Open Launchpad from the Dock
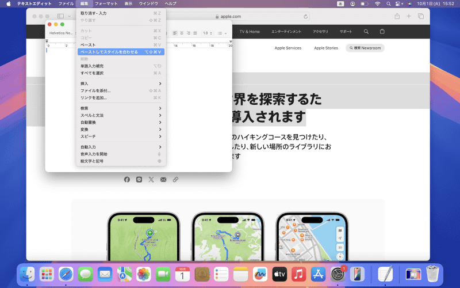Viewport: 460px width, 288px height. (47, 274)
